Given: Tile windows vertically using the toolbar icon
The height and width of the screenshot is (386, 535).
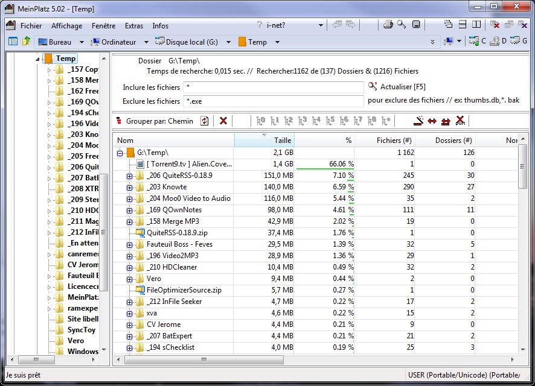Looking at the screenshot, I should click(x=476, y=25).
